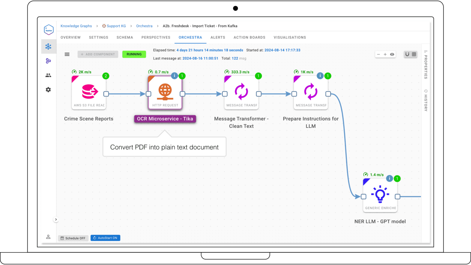Expand the collapsed left panel chevron
The image size is (471, 265).
(x=56, y=219)
